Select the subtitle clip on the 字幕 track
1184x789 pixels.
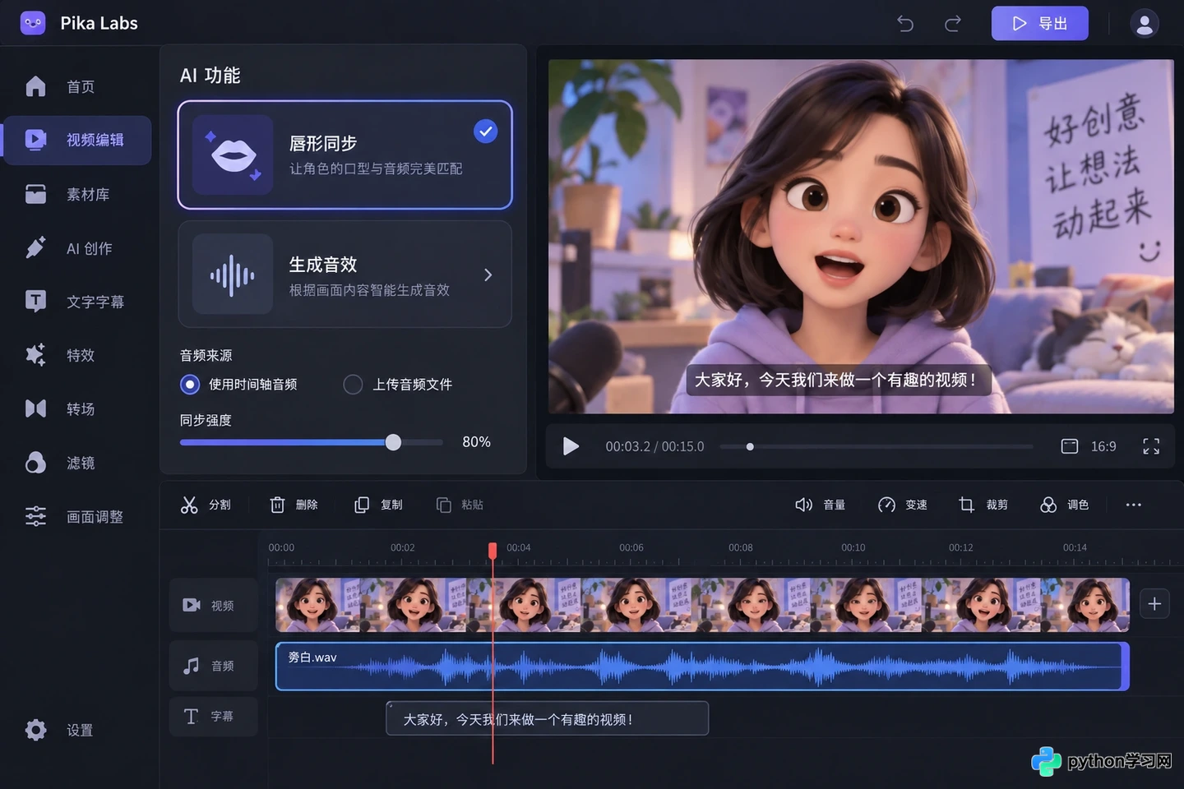pyautogui.click(x=548, y=718)
